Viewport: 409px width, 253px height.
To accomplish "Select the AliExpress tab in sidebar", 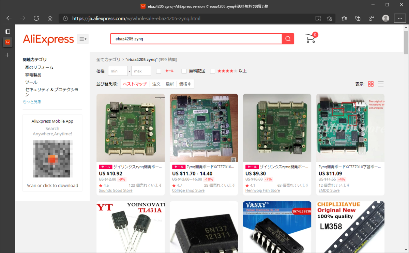I will [7, 43].
